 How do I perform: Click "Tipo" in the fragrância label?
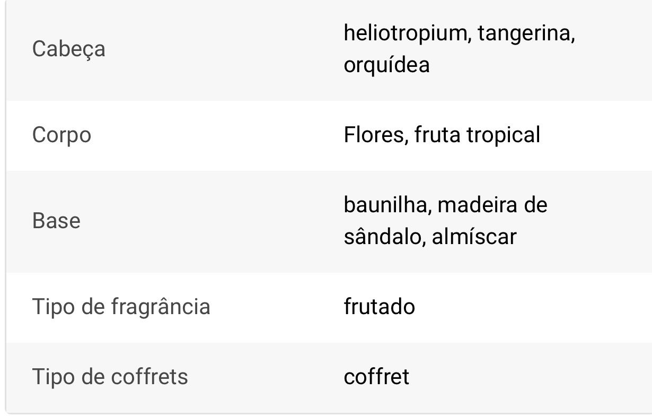tap(52, 307)
